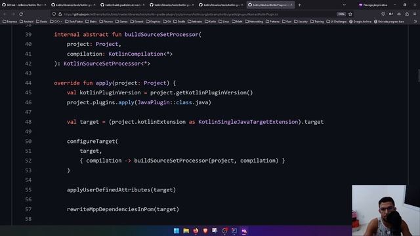Open the Dart/Flutter bookmarks folder
This screenshot has height=236, width=420.
pos(73,22)
